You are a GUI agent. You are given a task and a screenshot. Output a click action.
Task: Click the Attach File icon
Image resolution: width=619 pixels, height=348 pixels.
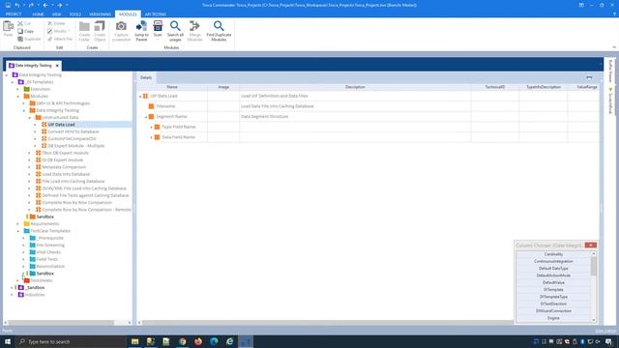pyautogui.click(x=50, y=39)
